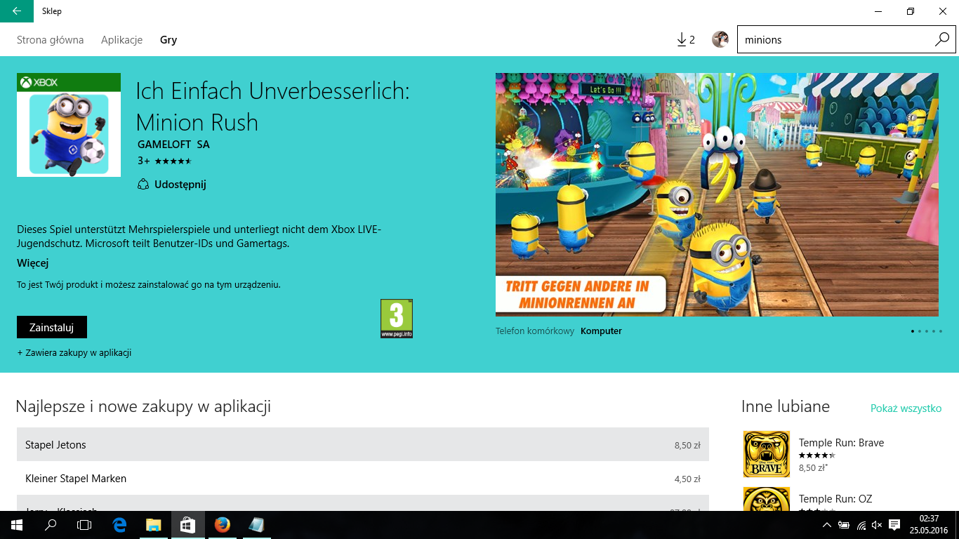Click Pokaż wszystko next to Inne lubiane
Screen dimensions: 959x539
(x=906, y=408)
